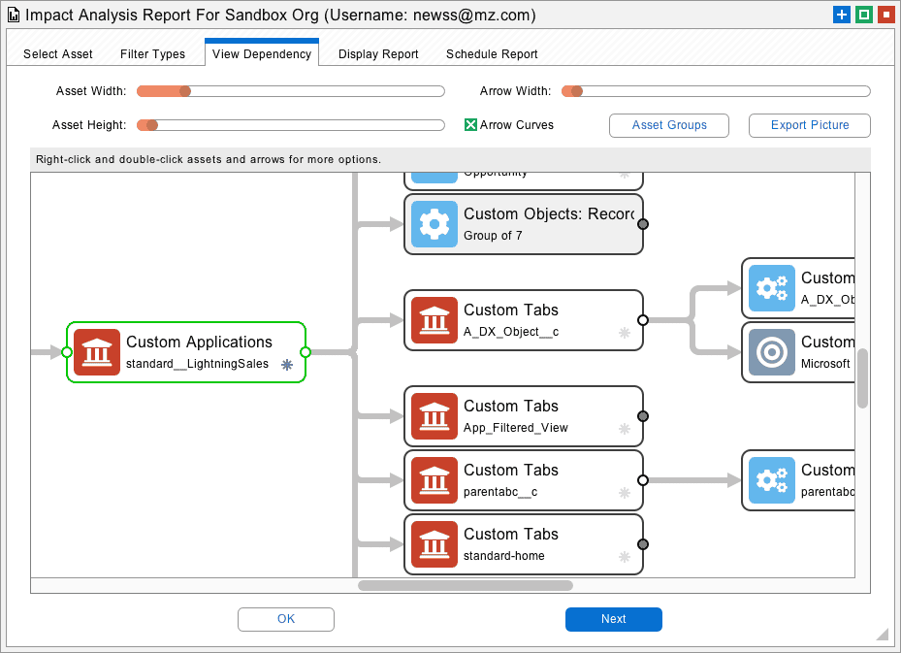Screen dimensions: 901x653
Task: Toggle left connector of Custom Applications node
Action: pyautogui.click(x=67, y=352)
